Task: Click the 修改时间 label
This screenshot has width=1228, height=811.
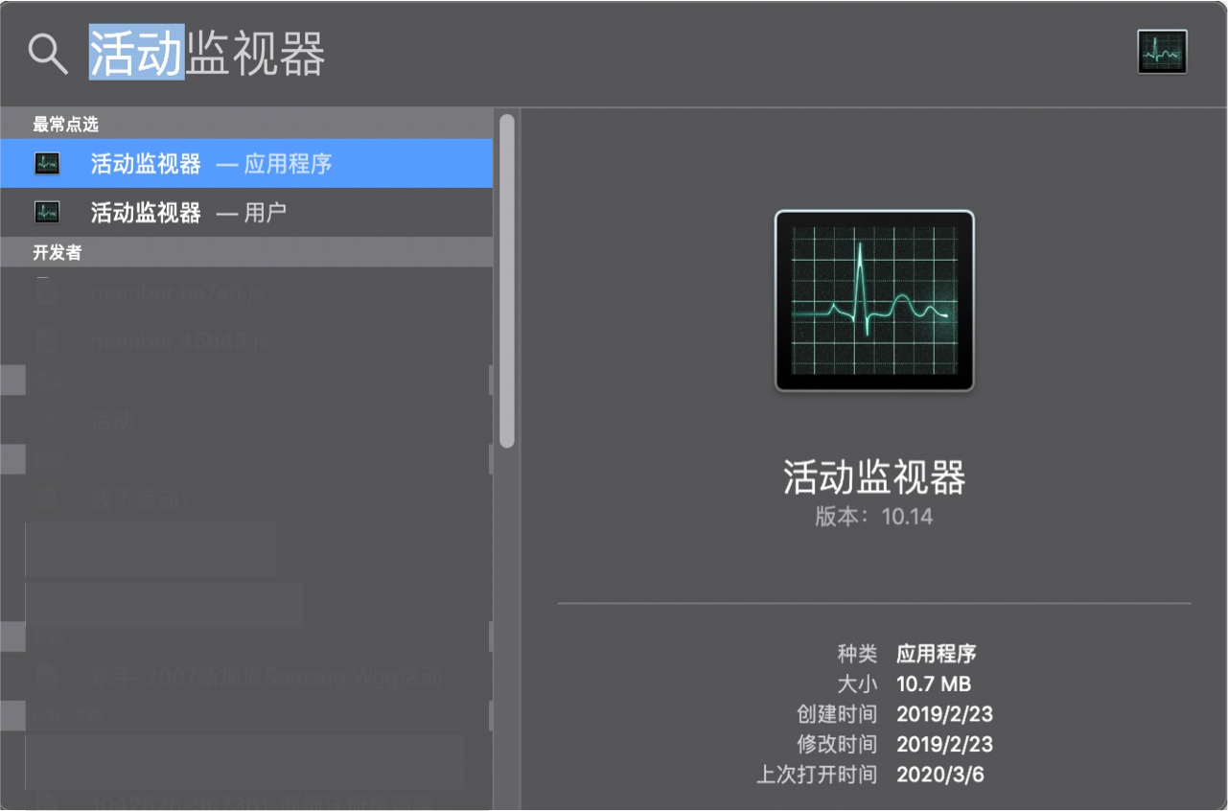Action: (837, 744)
